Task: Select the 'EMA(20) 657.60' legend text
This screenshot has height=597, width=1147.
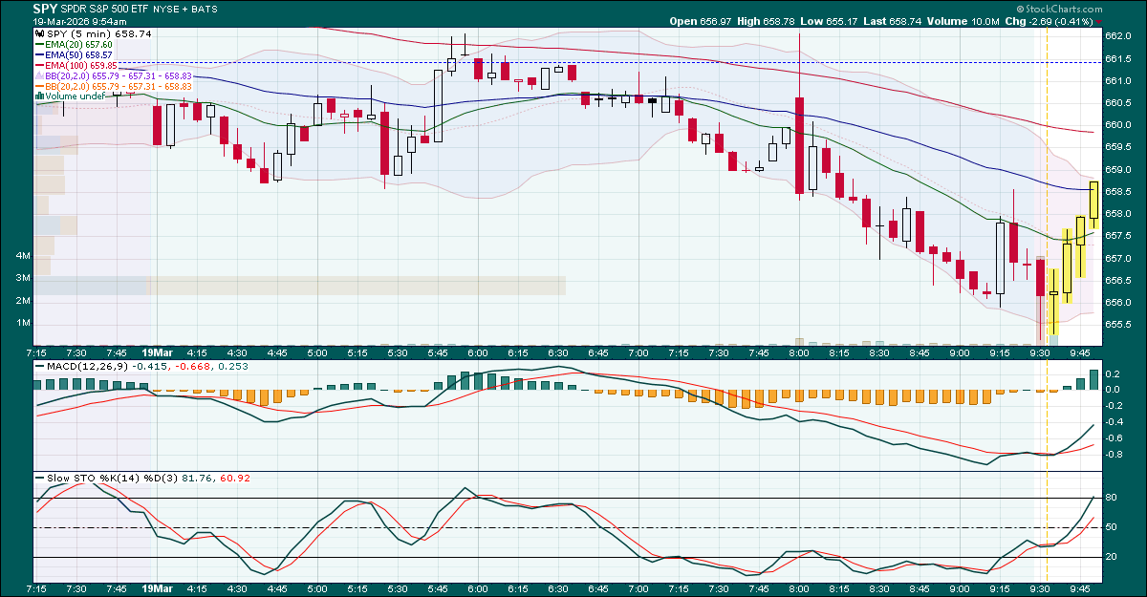Action: 78,44
